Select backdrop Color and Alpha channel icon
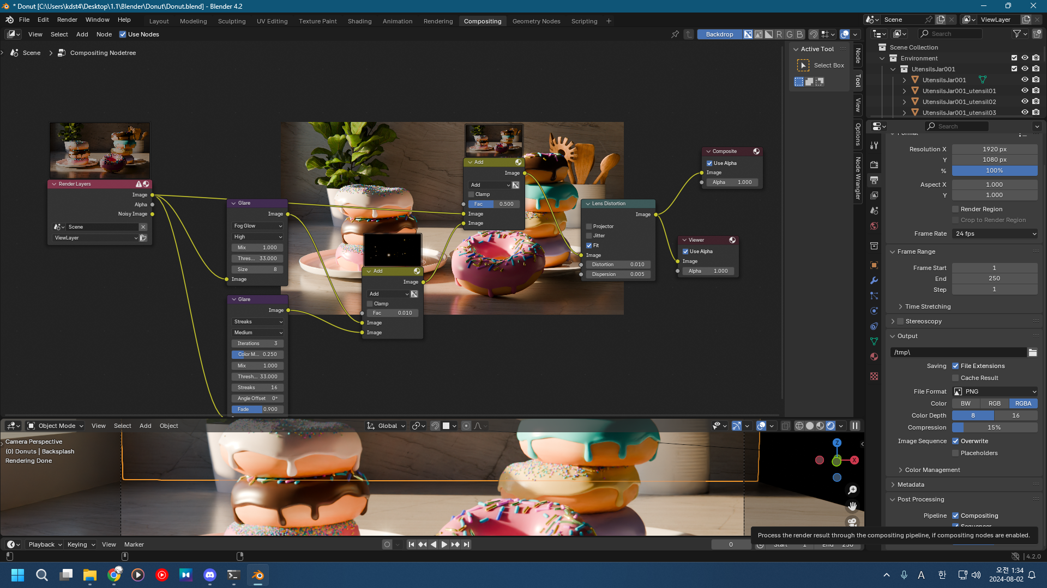 pyautogui.click(x=748, y=34)
